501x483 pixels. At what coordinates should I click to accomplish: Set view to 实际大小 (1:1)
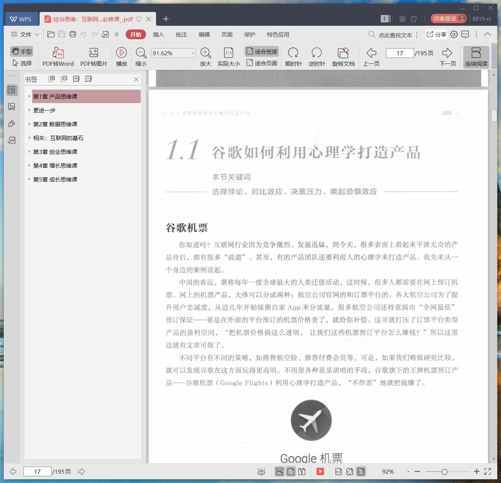[228, 57]
